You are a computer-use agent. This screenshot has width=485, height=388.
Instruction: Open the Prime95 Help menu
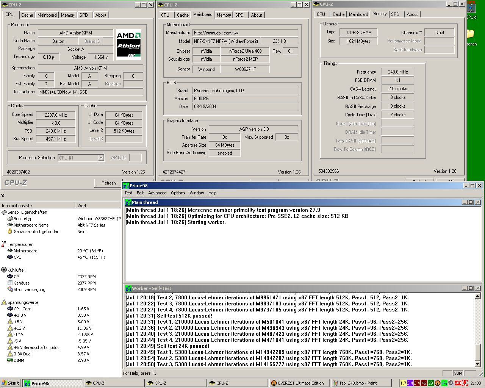pyautogui.click(x=213, y=193)
